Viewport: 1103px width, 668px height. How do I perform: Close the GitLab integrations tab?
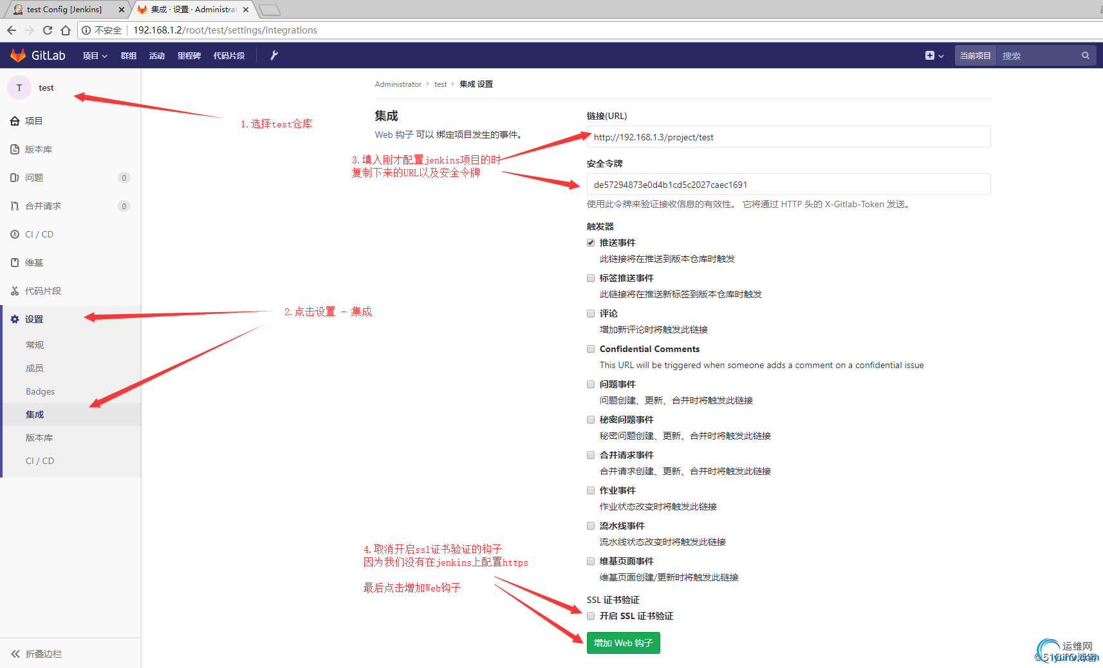pos(246,10)
